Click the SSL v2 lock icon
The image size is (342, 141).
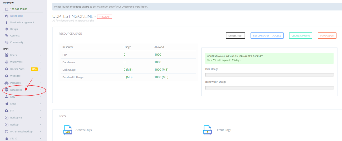point(7,138)
